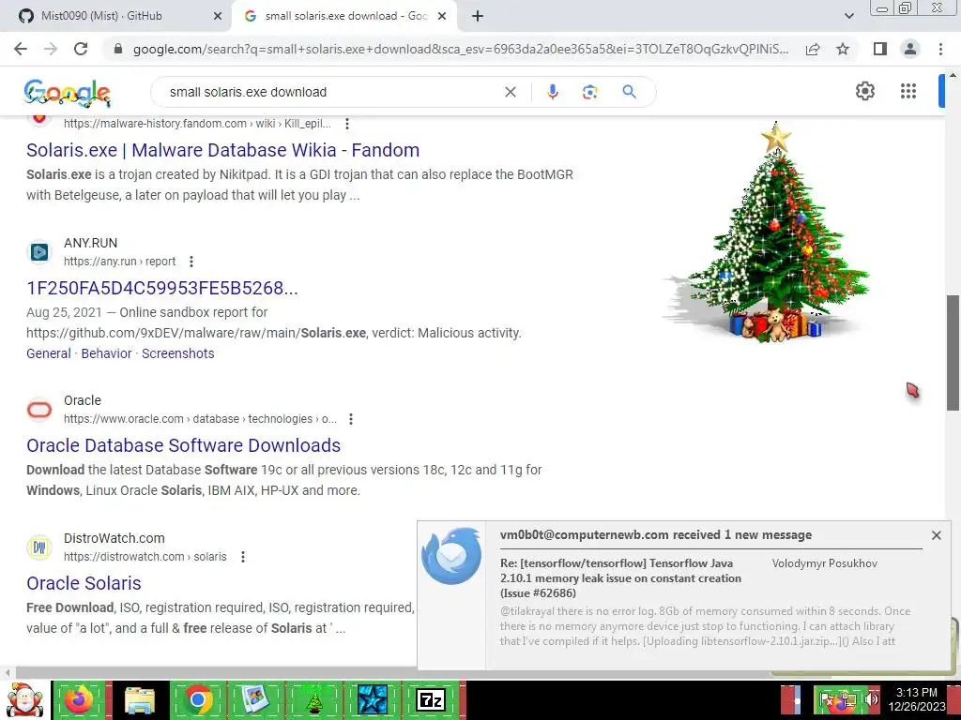Click the Christmas tree taskbar icon

coord(313,699)
